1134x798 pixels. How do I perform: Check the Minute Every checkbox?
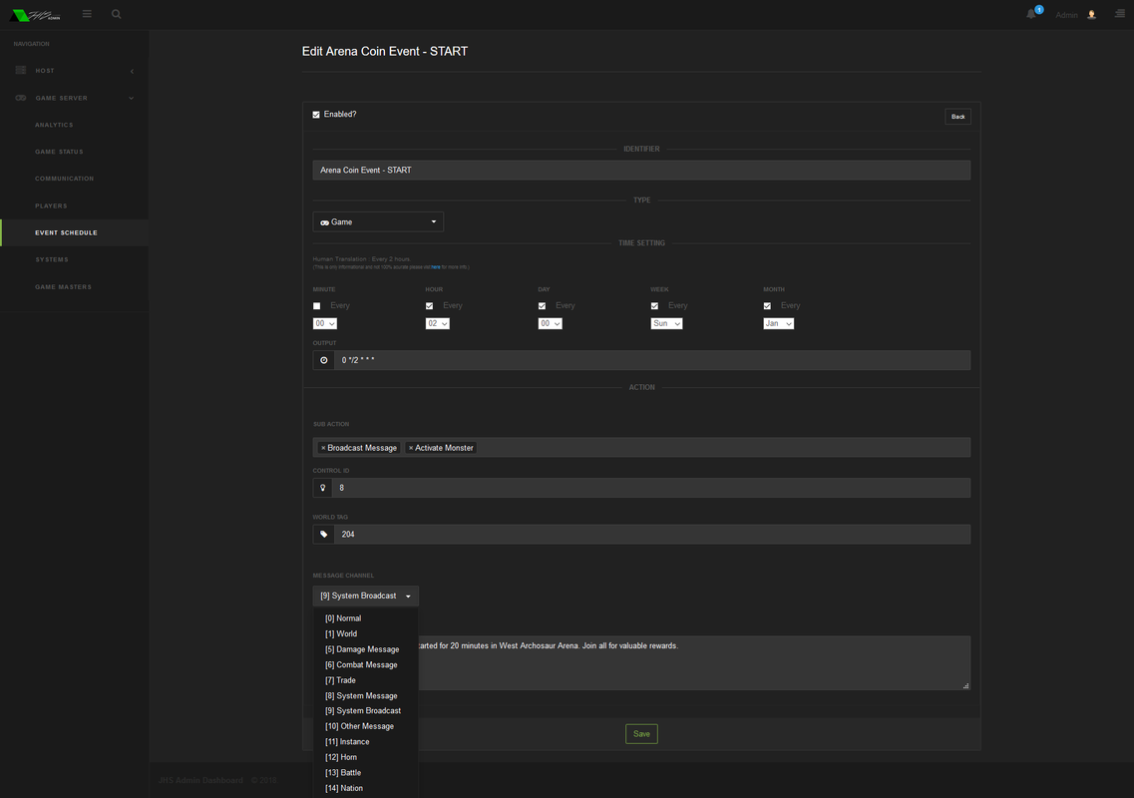pyautogui.click(x=317, y=306)
